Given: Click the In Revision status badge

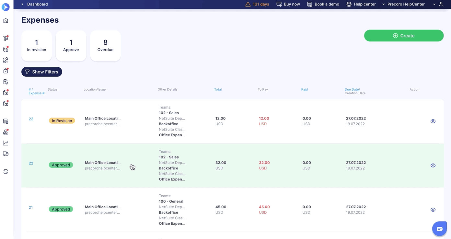Looking at the screenshot, I should (x=62, y=121).
